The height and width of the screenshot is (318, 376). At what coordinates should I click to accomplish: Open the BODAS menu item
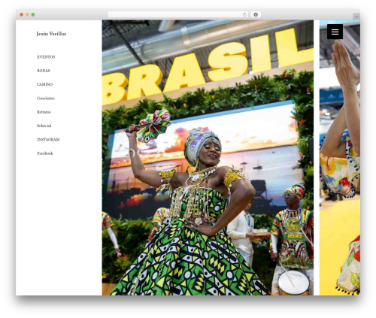point(44,71)
